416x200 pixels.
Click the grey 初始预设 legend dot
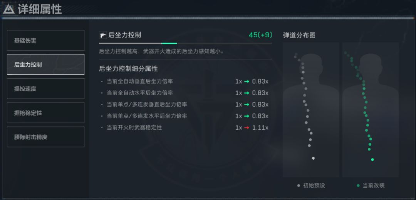299,185
